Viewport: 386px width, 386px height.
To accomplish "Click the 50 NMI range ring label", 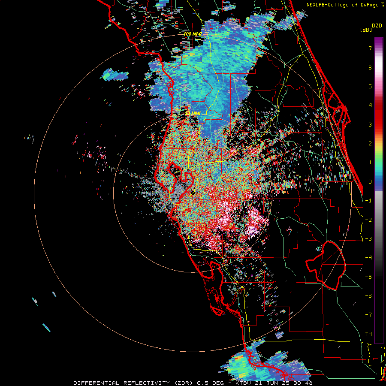I will pos(193,113).
